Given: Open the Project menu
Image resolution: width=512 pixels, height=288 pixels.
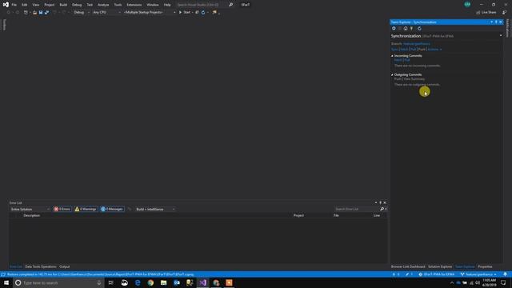Looking at the screenshot, I should (x=50, y=5).
